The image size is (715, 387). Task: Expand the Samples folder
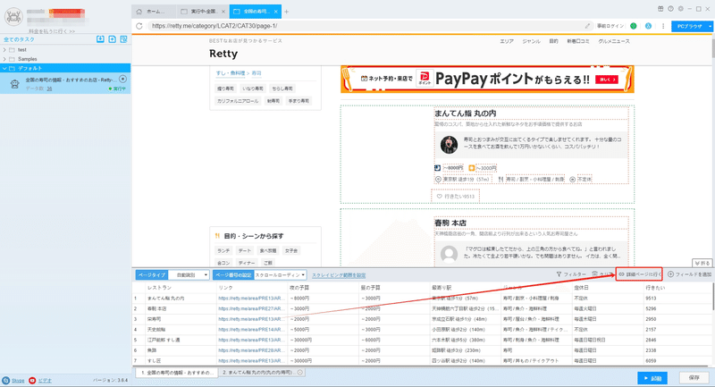[4, 59]
